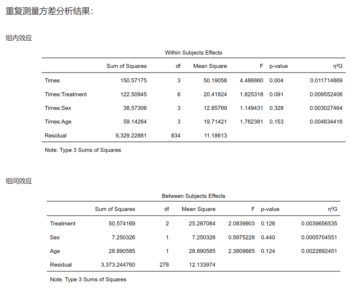
Task: Select the F value 4.486860 cell
Action: click(251, 80)
